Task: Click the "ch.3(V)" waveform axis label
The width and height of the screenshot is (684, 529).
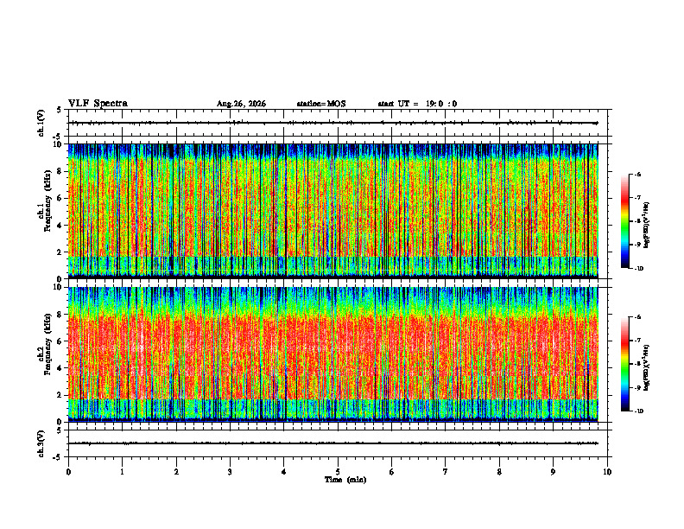Action: pyautogui.click(x=41, y=443)
